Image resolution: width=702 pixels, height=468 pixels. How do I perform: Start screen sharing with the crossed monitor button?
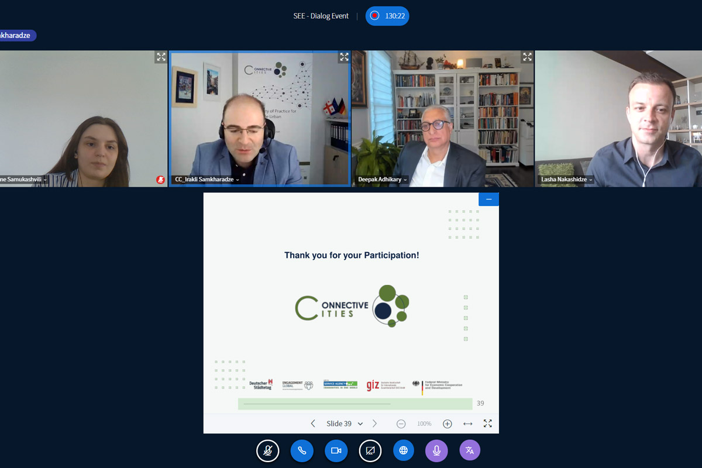[370, 450]
